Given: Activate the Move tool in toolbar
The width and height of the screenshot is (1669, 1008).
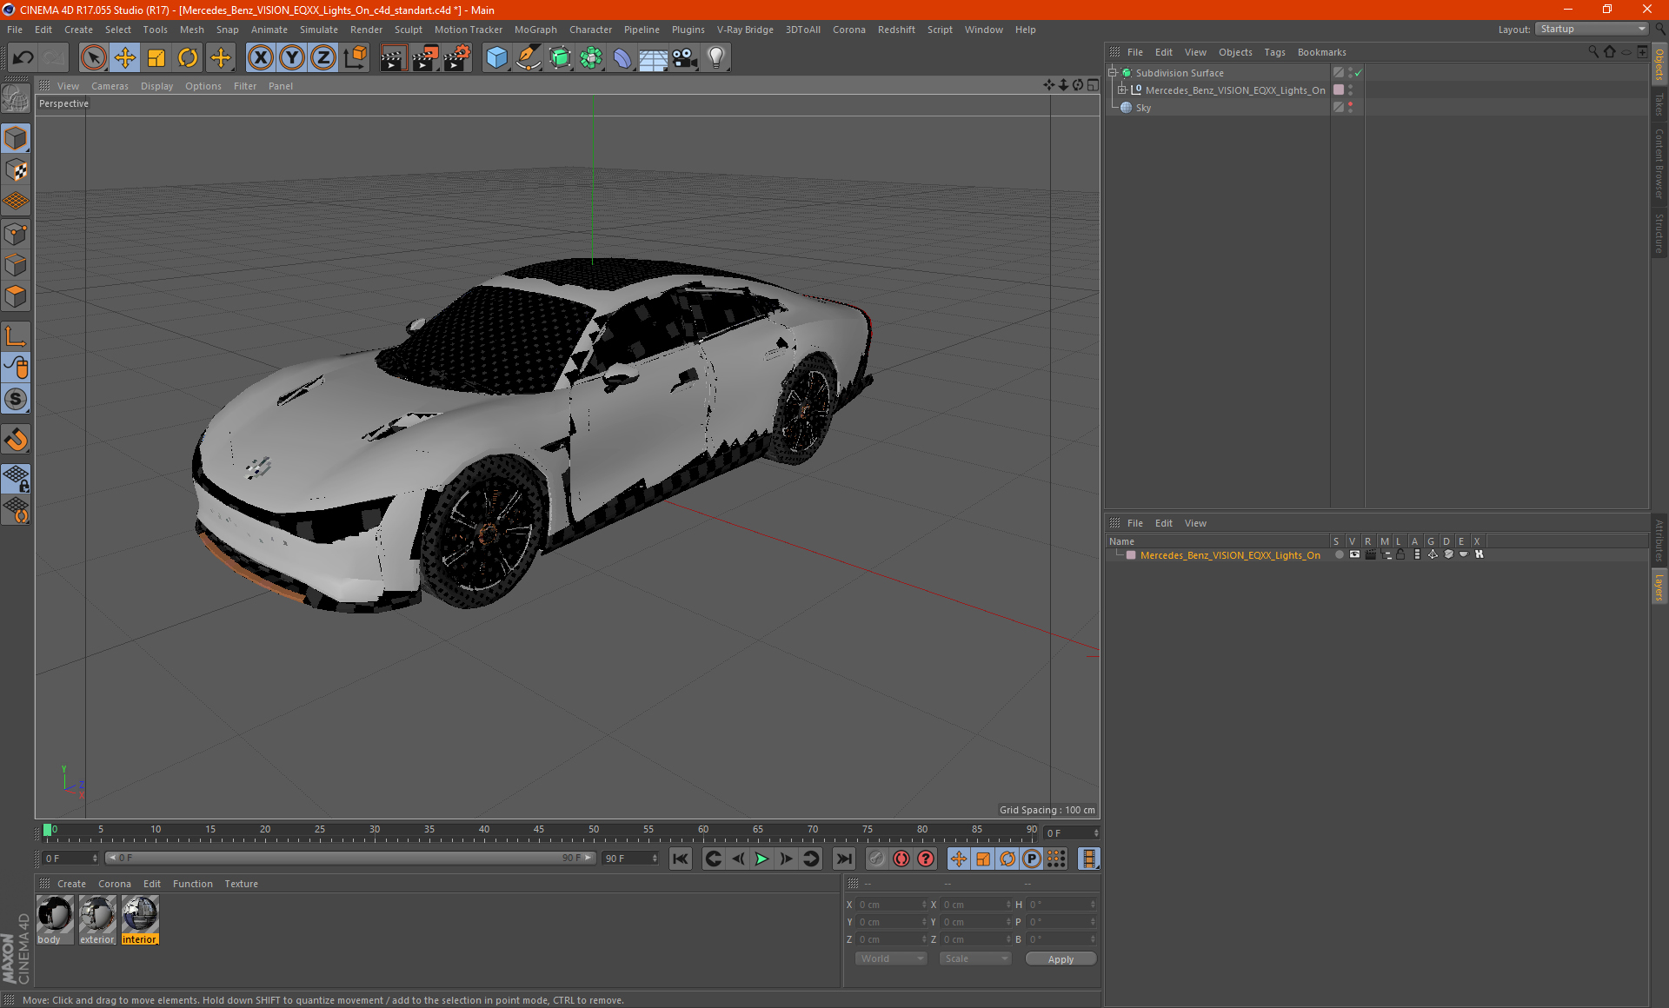Looking at the screenshot, I should coord(125,58).
